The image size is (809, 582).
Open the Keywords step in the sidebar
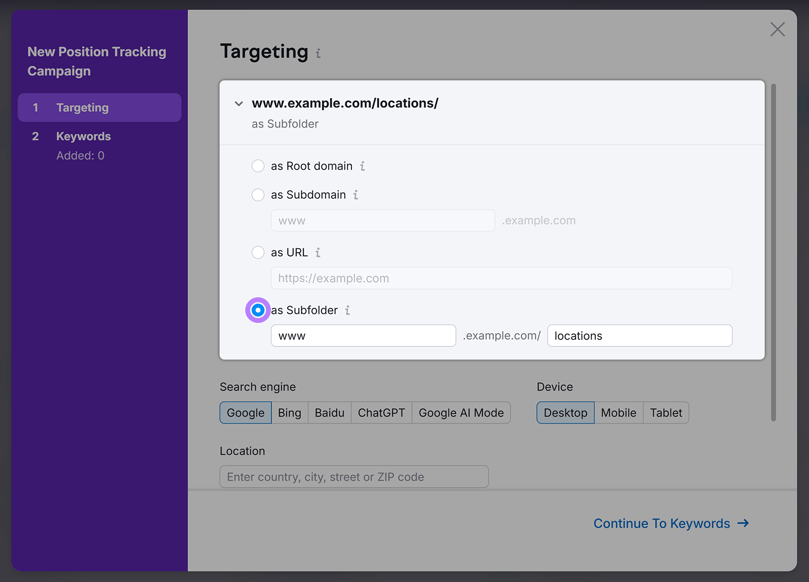coord(83,136)
